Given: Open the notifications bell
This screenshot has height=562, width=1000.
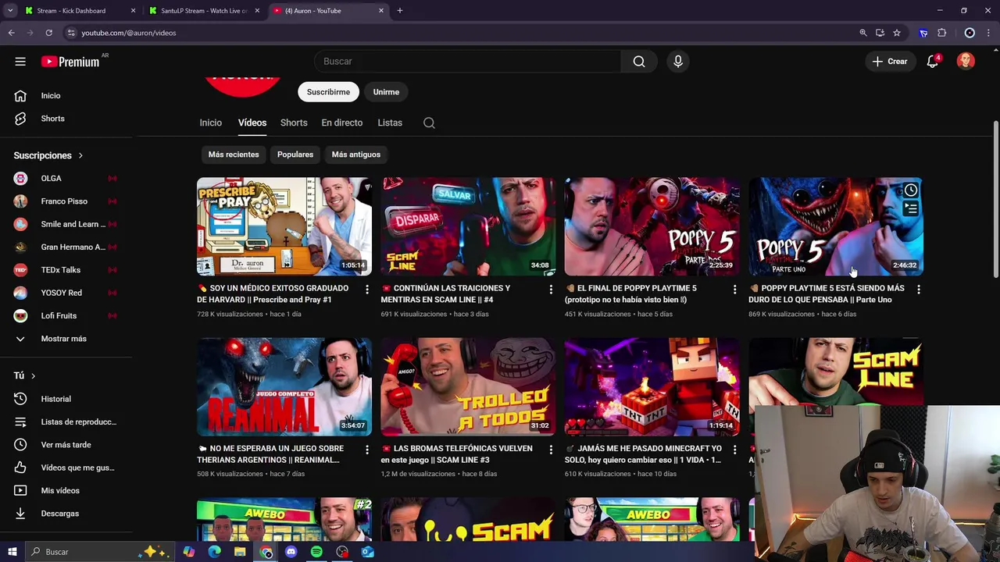Looking at the screenshot, I should 932,62.
